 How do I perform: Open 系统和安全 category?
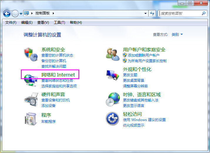(53, 50)
